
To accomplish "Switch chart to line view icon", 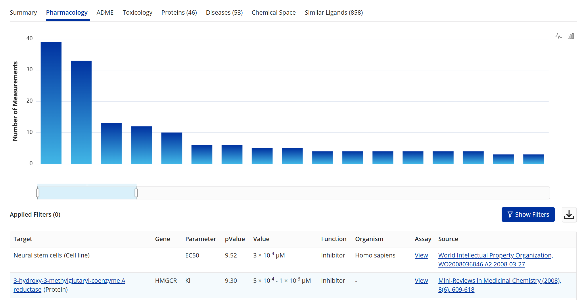I will point(559,36).
